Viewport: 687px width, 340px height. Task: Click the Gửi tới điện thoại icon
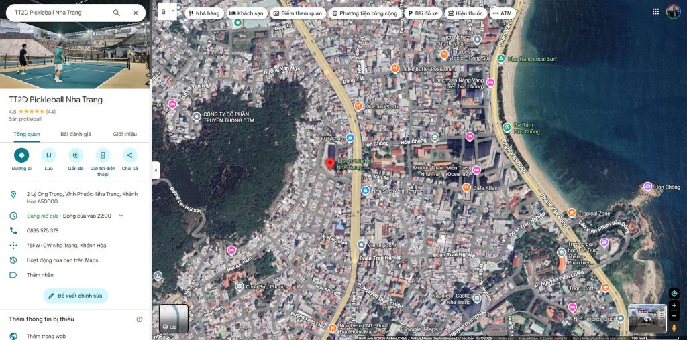click(103, 155)
